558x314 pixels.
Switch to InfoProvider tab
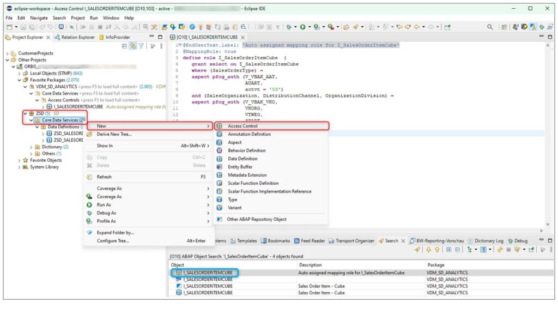pyautogui.click(x=114, y=37)
